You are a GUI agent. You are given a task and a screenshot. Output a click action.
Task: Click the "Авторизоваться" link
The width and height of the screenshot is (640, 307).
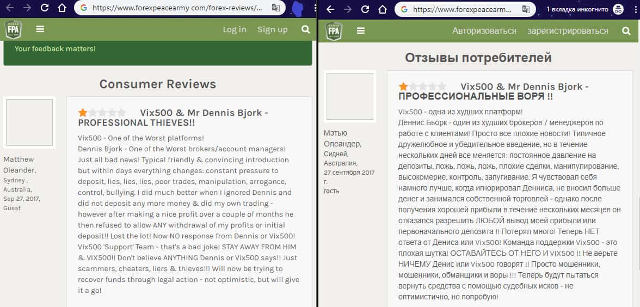click(484, 31)
